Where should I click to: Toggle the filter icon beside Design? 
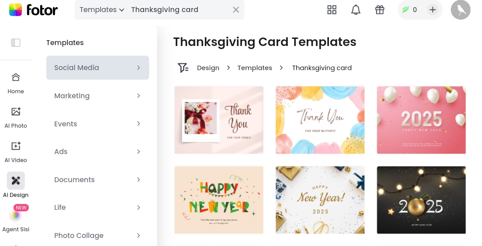coord(183,68)
